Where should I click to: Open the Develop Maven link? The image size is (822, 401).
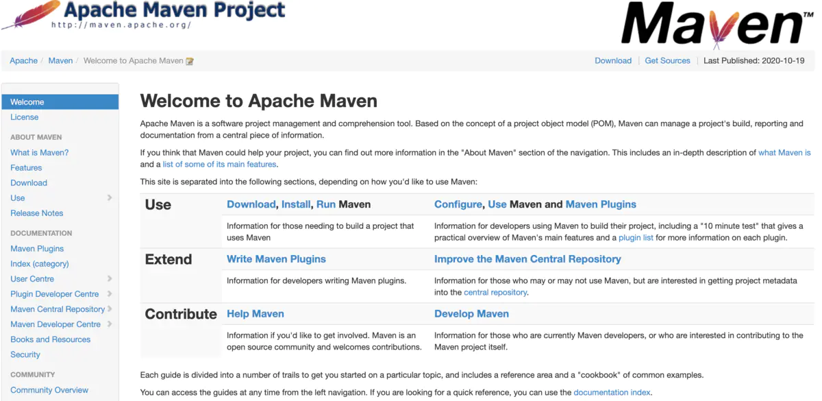(x=471, y=314)
